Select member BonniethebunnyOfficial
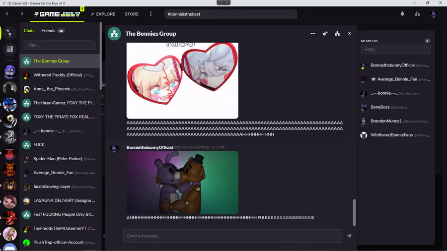447x251 pixels. 395,65
